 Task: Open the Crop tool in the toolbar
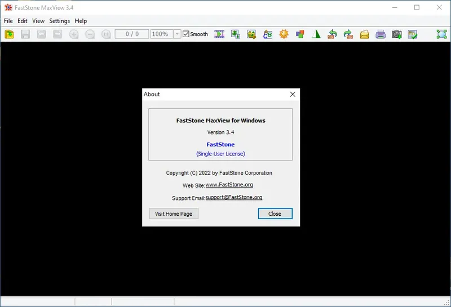coord(251,34)
